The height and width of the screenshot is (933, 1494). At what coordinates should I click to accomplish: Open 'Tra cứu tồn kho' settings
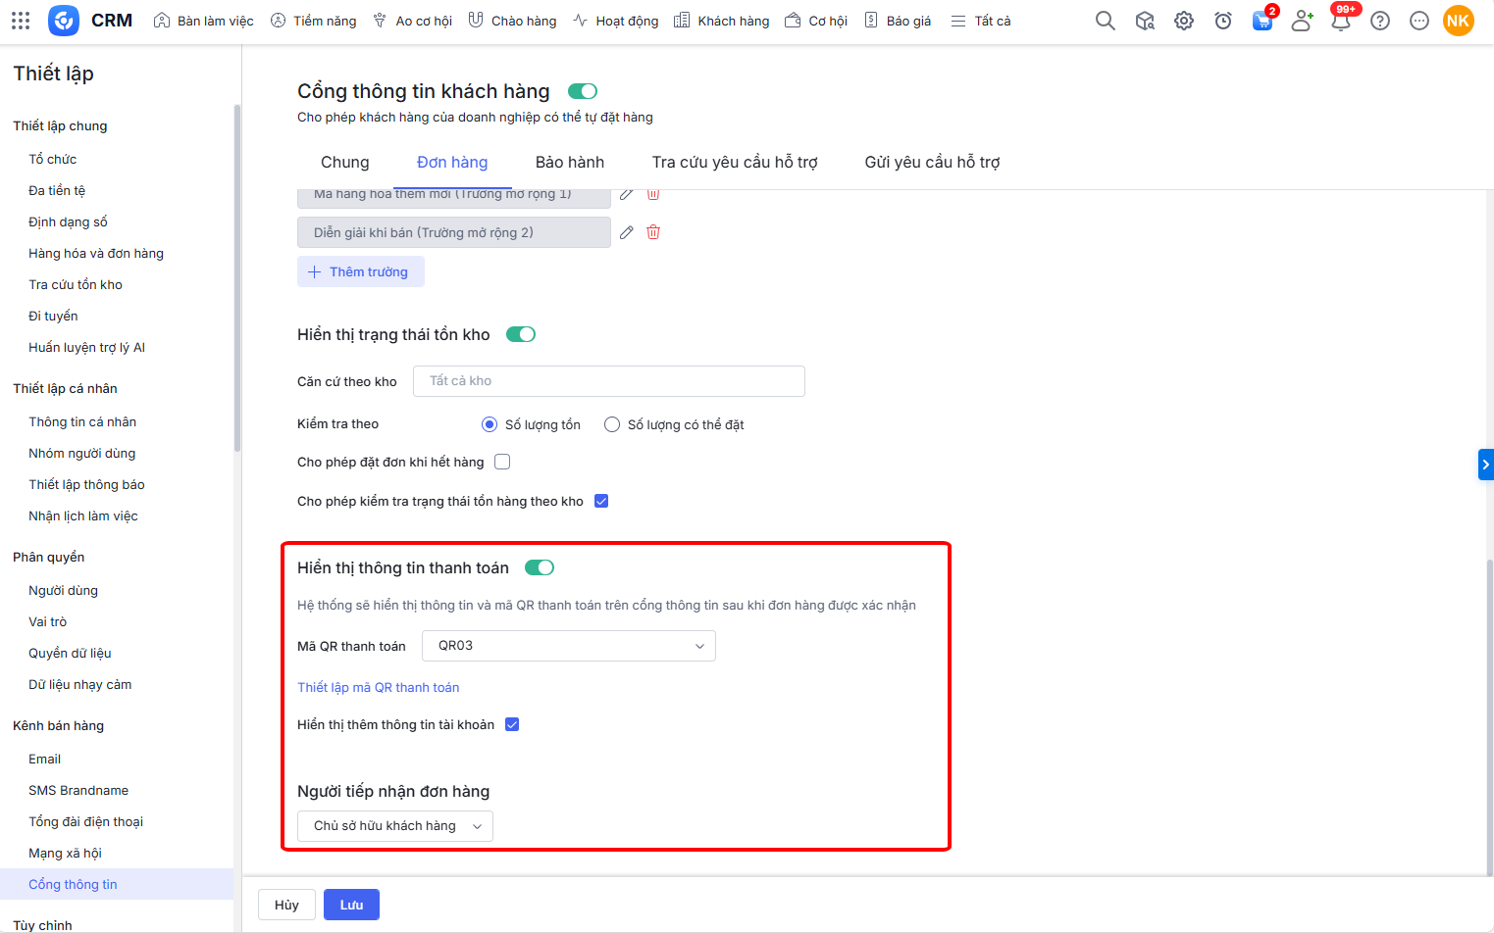tap(76, 284)
